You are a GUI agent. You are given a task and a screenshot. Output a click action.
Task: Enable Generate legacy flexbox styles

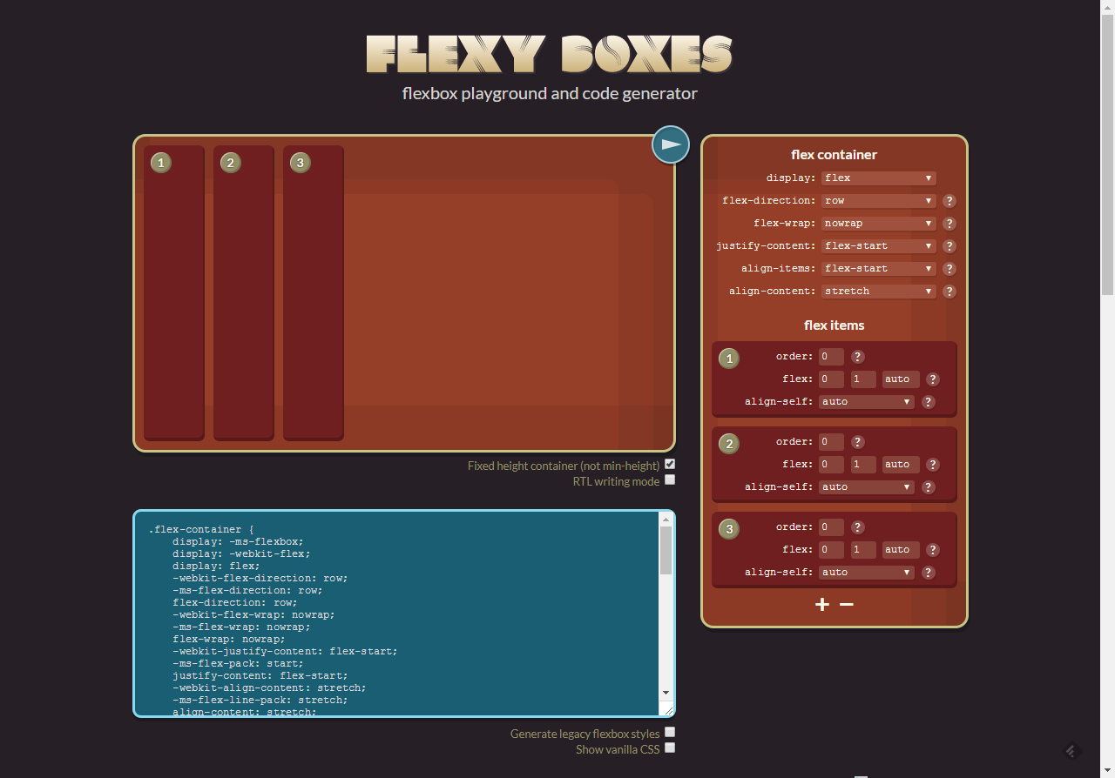pos(670,733)
